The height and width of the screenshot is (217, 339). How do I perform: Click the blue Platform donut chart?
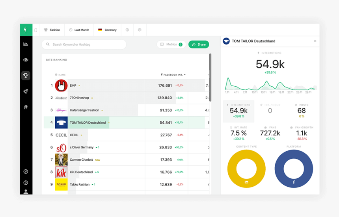294,169
